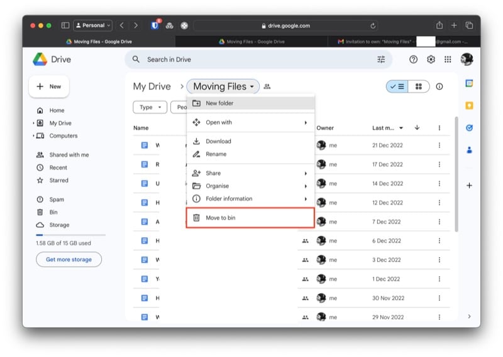
Task: Expand the My Drive tree arrow
Action: coord(33,123)
